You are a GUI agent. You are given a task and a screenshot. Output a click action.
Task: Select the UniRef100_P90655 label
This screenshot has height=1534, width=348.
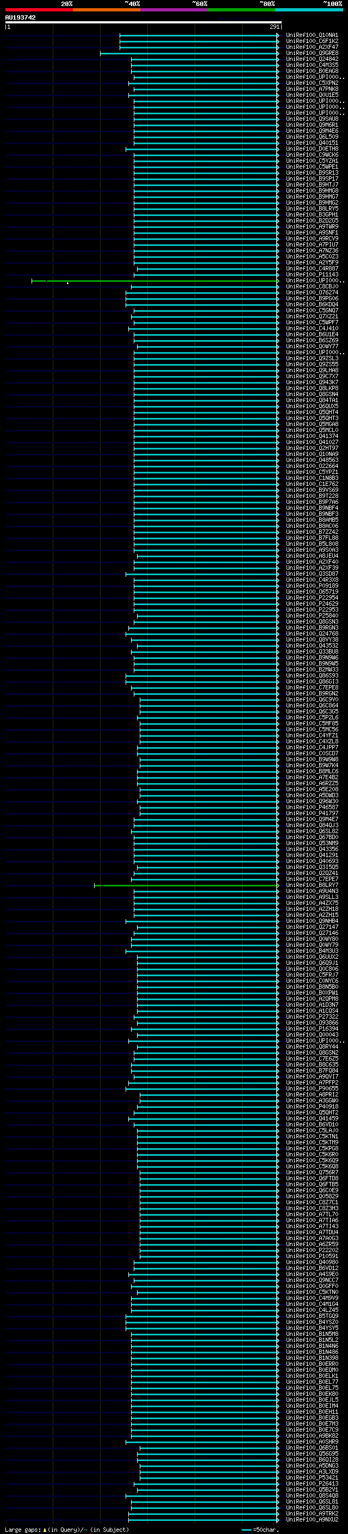click(312, 1088)
